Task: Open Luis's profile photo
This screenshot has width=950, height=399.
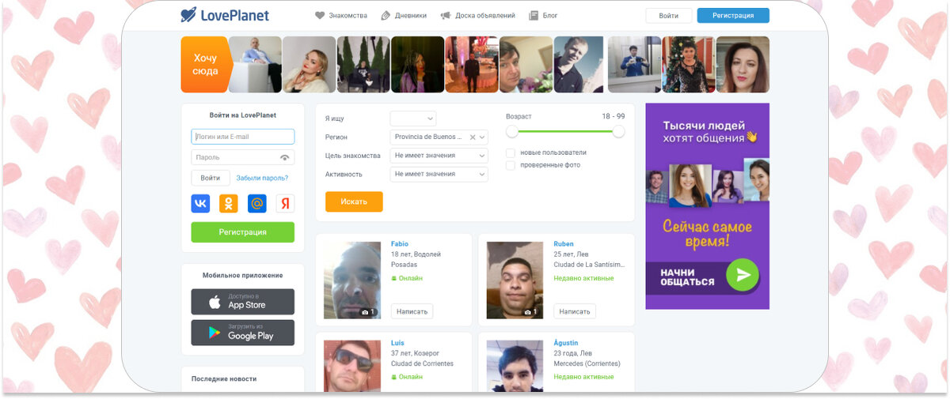Action: [352, 366]
